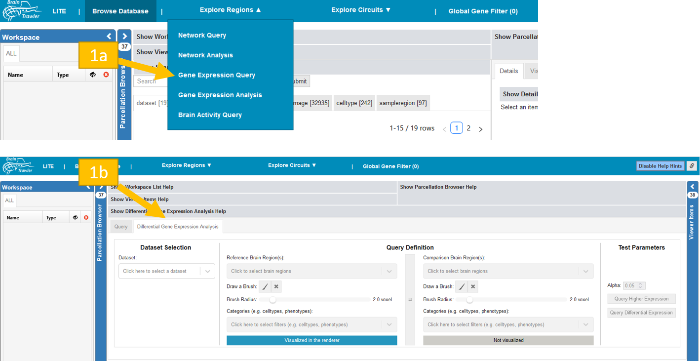Image resolution: width=700 pixels, height=361 pixels.
Task: Click the reference Brush Radius slider handle
Action: 272,300
